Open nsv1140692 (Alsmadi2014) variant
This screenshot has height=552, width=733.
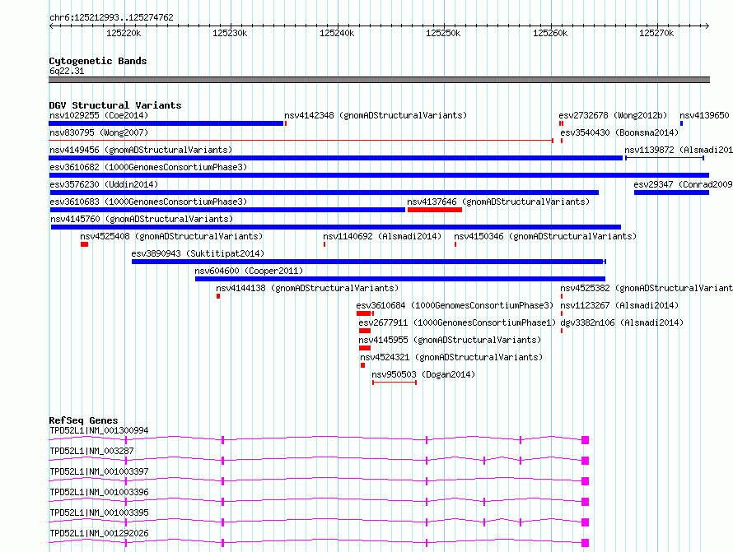pos(382,236)
